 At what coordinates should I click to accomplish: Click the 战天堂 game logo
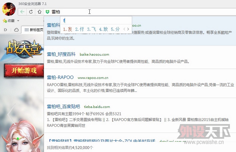point(24,49)
